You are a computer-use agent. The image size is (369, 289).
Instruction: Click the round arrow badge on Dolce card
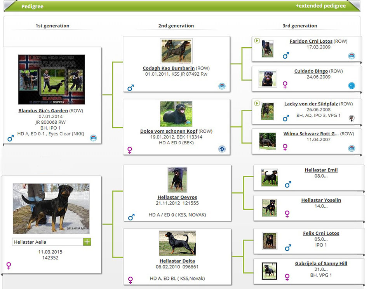(222, 149)
